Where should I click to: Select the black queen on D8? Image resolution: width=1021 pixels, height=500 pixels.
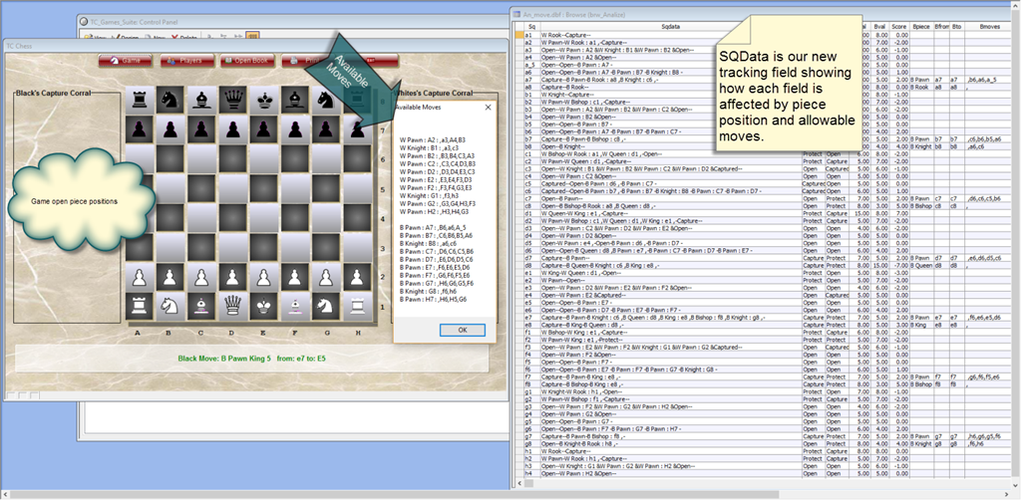233,99
